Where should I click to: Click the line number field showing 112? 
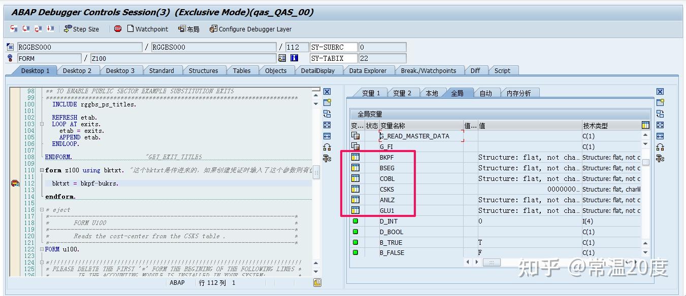pyautogui.click(x=296, y=47)
